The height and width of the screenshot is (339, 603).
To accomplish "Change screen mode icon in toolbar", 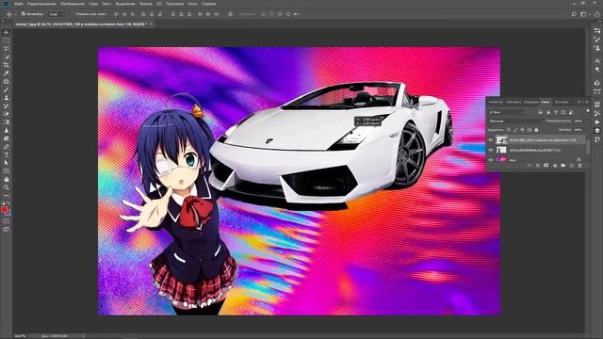I will point(7,229).
